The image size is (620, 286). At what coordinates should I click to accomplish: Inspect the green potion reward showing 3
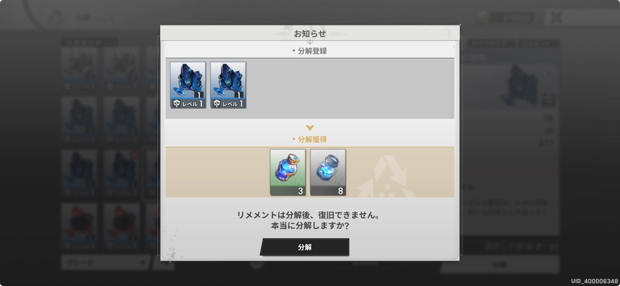coord(288,172)
